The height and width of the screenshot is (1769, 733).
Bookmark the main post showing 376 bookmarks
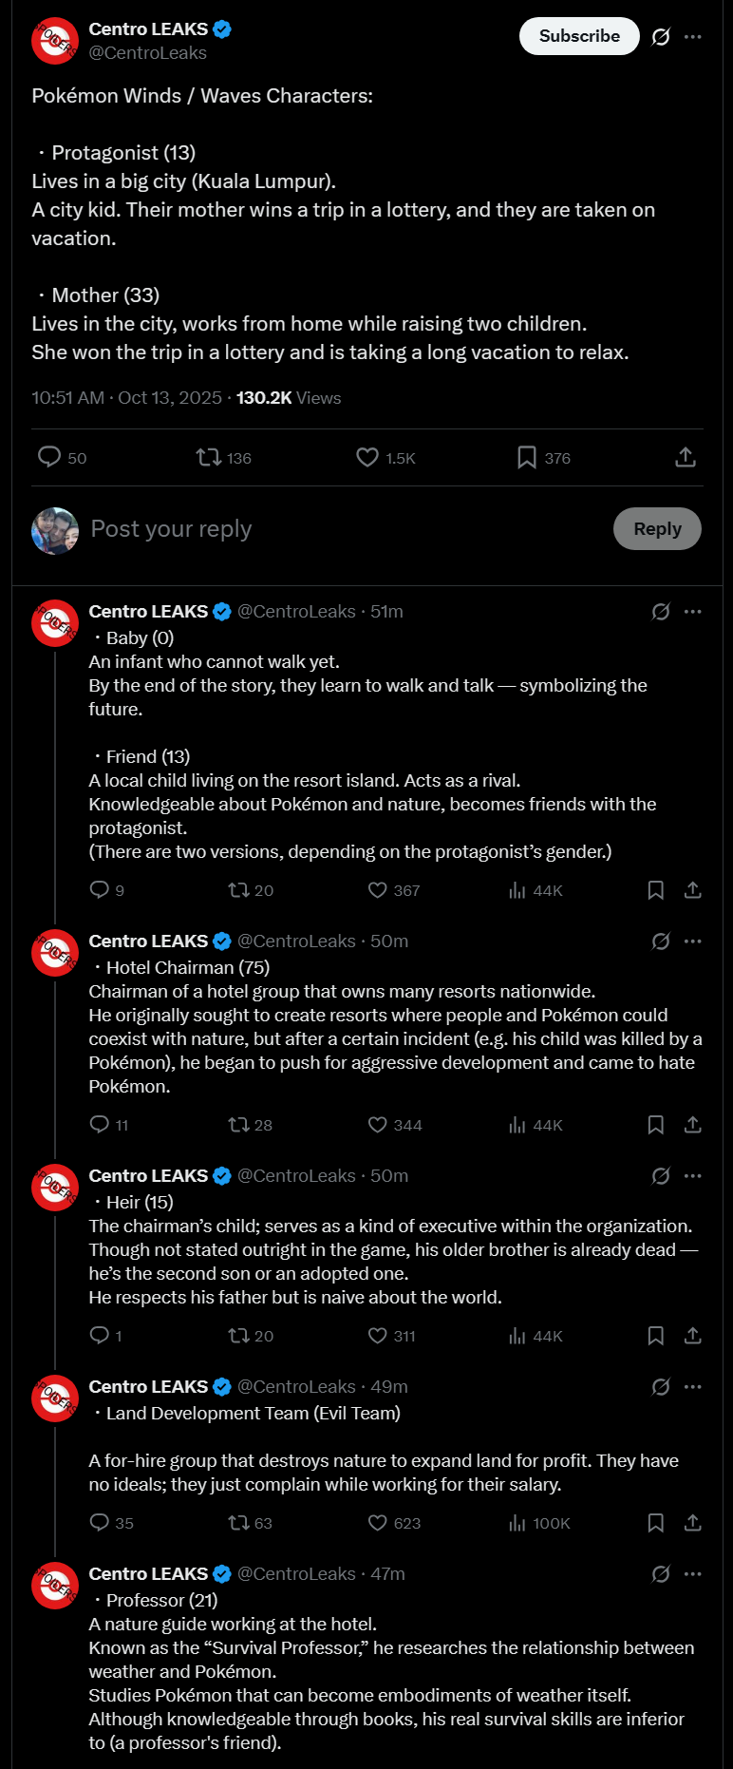click(527, 458)
